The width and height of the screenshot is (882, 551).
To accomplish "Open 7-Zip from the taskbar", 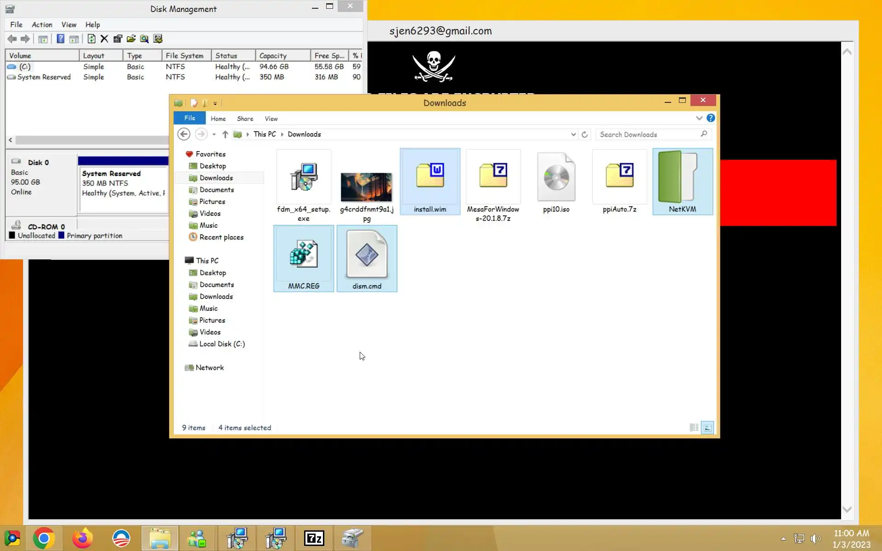I will click(314, 538).
